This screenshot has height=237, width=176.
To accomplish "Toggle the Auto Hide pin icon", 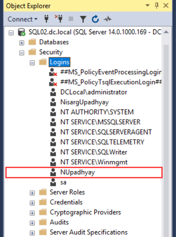I will [x=156, y=6].
